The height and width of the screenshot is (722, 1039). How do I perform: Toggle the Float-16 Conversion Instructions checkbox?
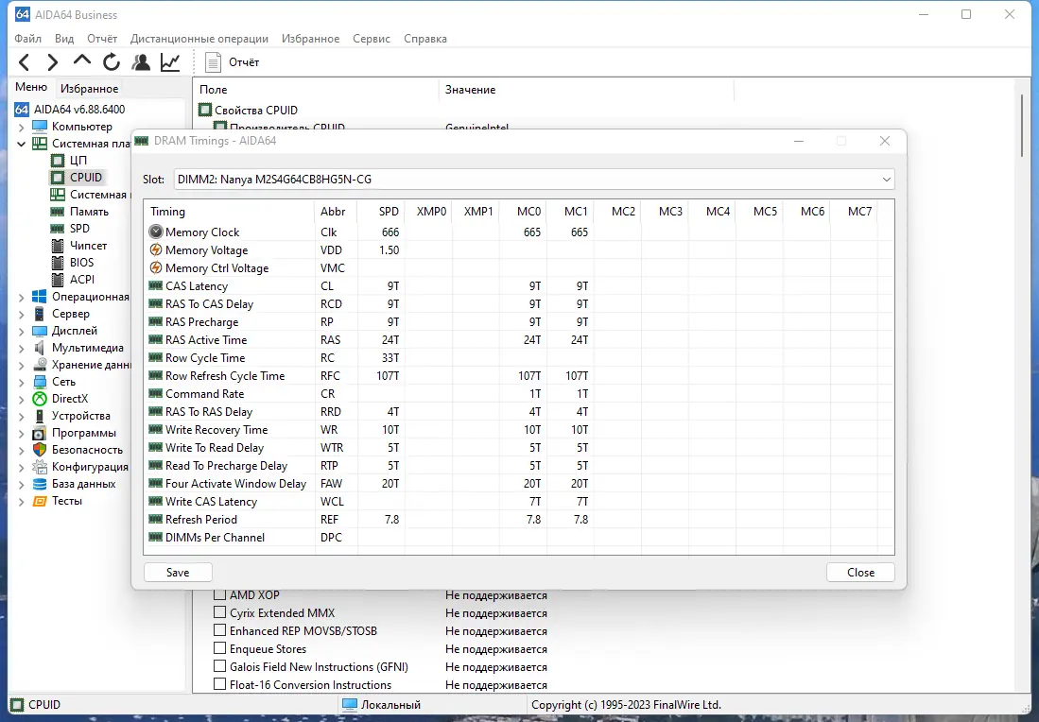tap(219, 684)
